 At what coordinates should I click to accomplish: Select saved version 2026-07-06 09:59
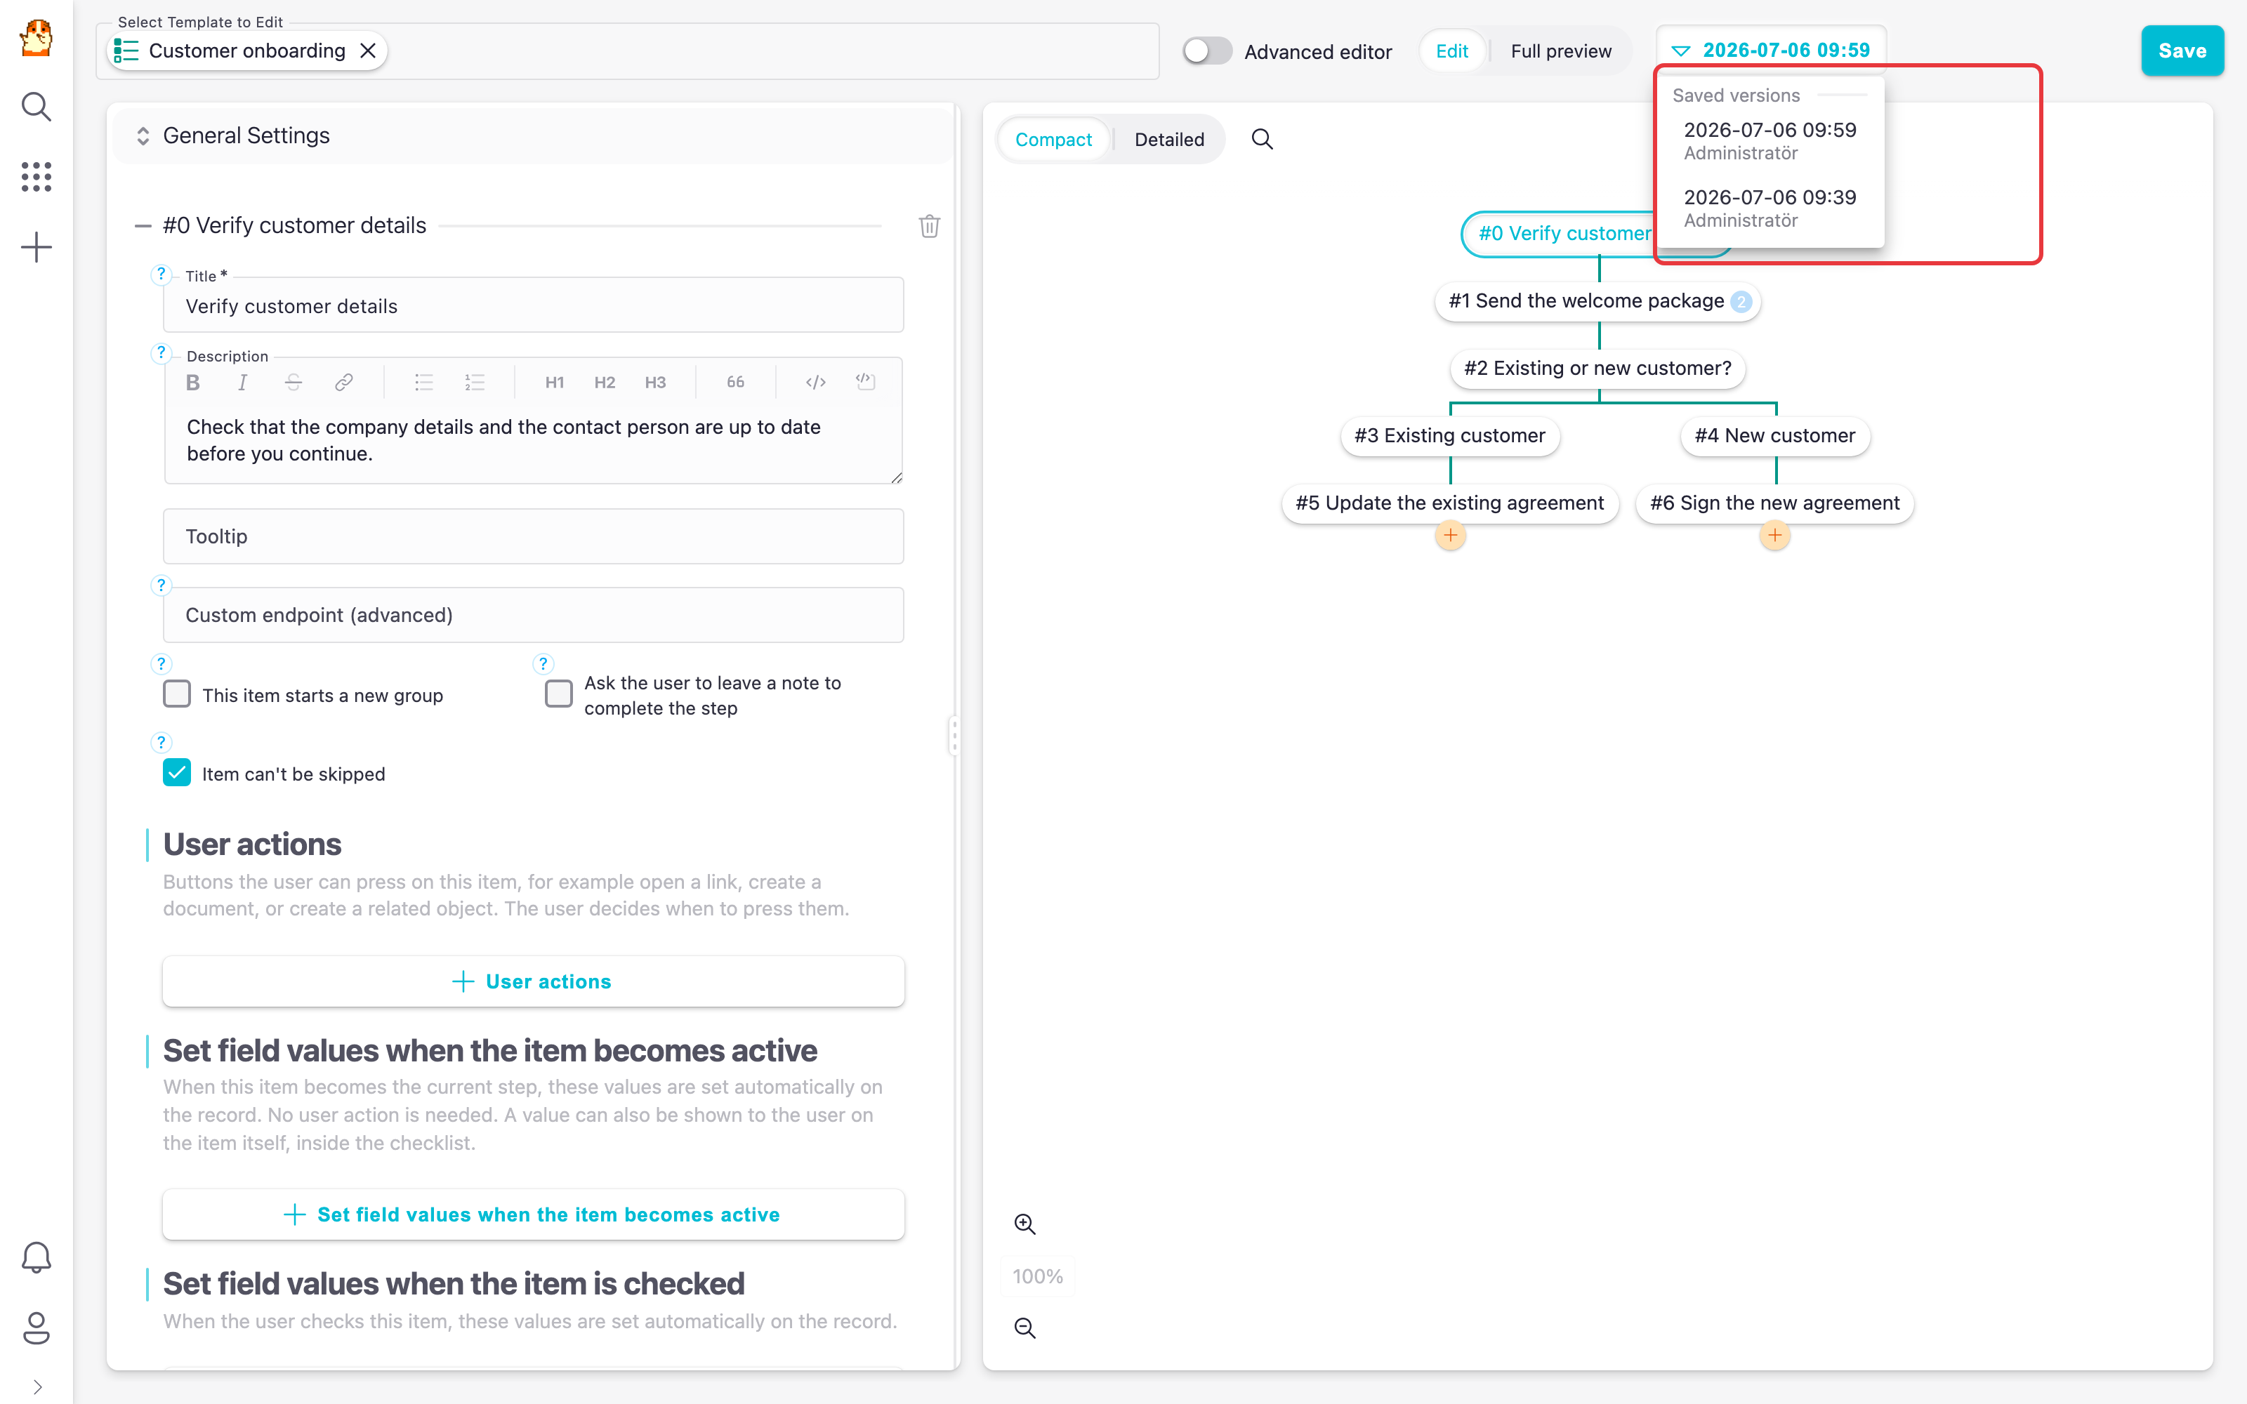[x=1770, y=140]
